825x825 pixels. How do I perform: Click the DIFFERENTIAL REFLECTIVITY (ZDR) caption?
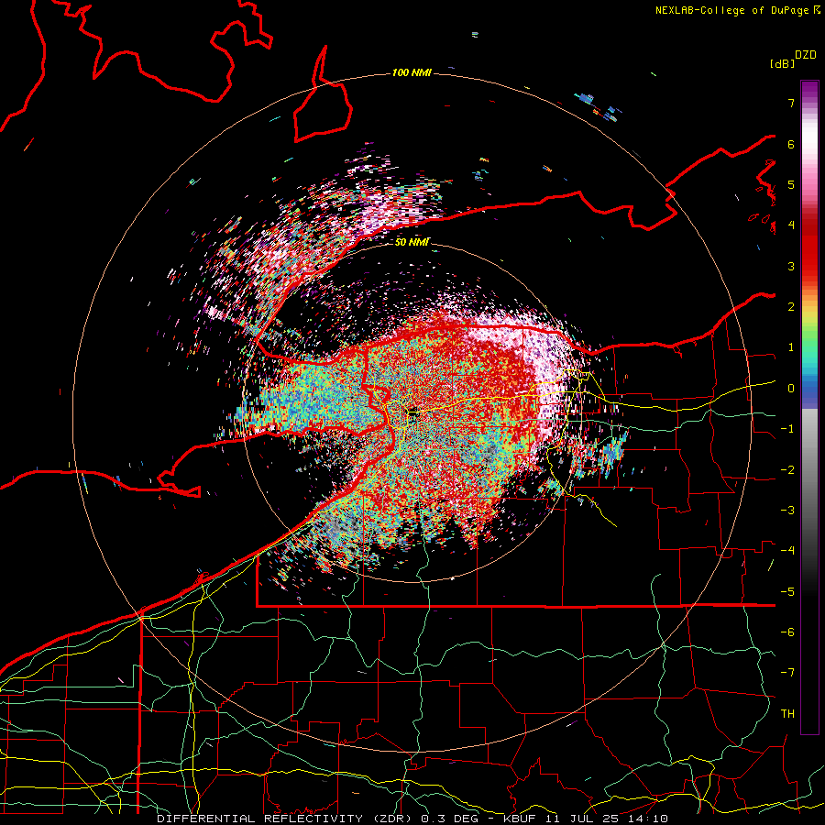[286, 819]
